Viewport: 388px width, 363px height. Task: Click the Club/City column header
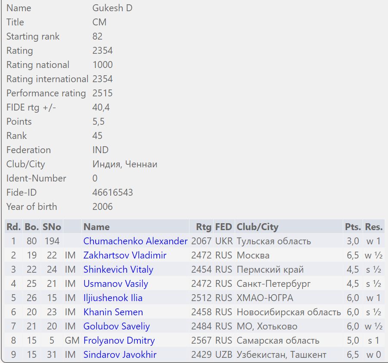point(258,227)
